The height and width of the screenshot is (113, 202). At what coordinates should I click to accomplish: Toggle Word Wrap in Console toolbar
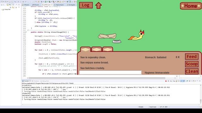[x=179, y=81]
